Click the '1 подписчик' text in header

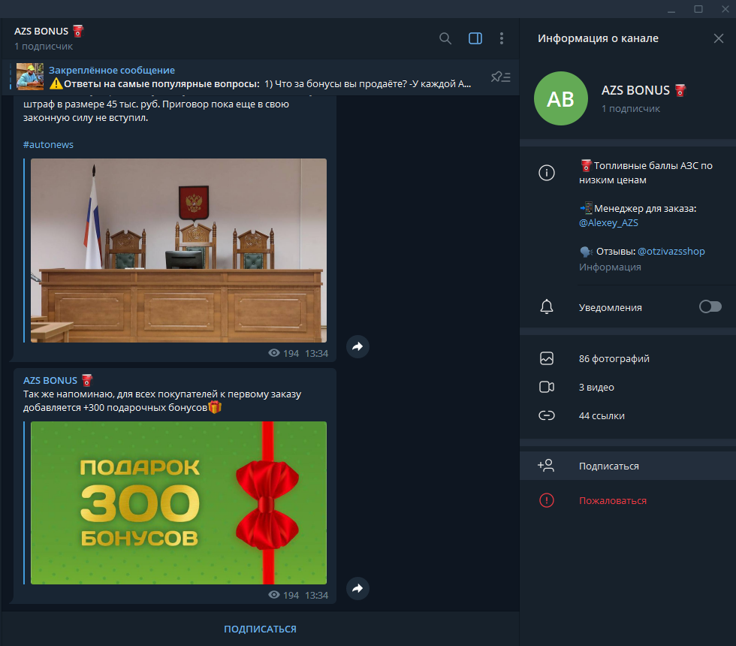click(x=44, y=47)
